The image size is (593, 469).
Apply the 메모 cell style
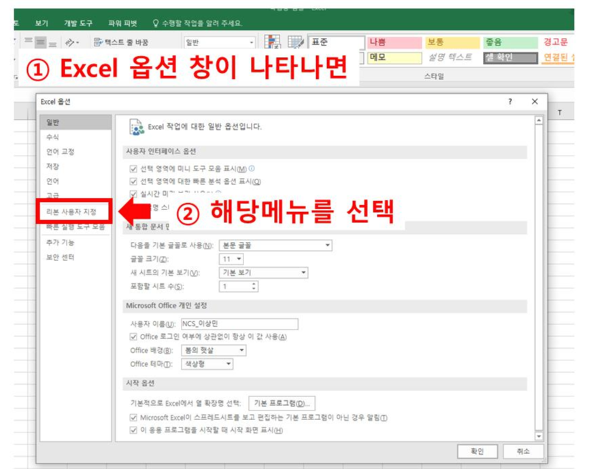point(394,58)
